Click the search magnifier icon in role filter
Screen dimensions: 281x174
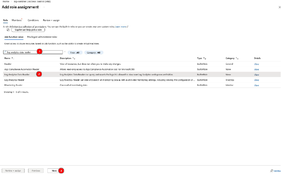click(6, 52)
